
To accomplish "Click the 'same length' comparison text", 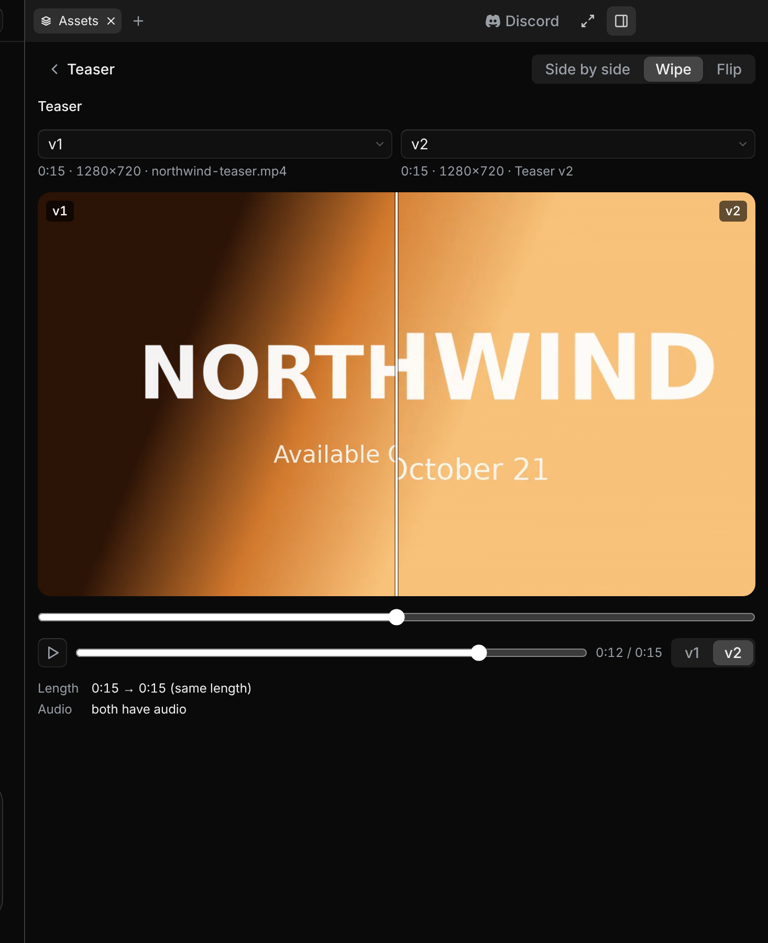I will coord(211,688).
